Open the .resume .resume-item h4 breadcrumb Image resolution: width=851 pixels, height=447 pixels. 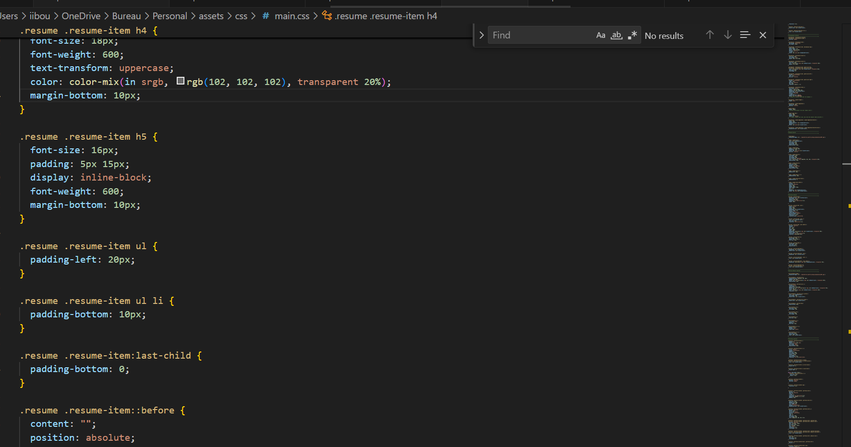tap(386, 16)
